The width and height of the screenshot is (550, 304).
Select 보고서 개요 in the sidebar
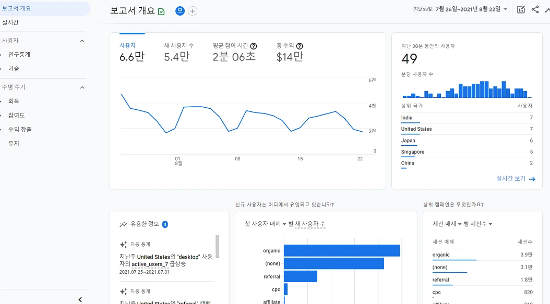(x=44, y=8)
